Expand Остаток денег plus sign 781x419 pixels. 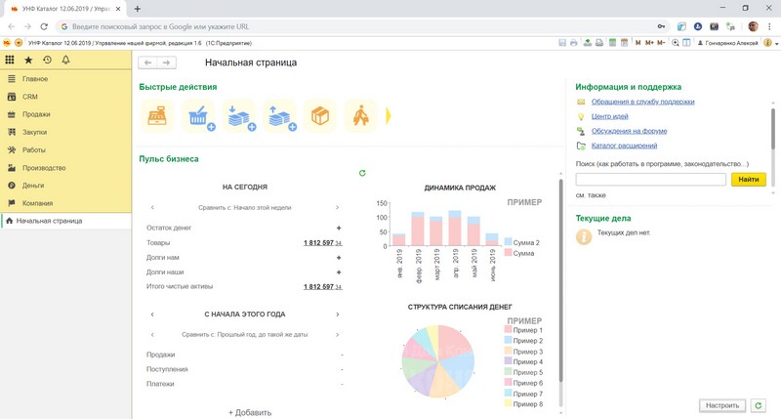339,228
